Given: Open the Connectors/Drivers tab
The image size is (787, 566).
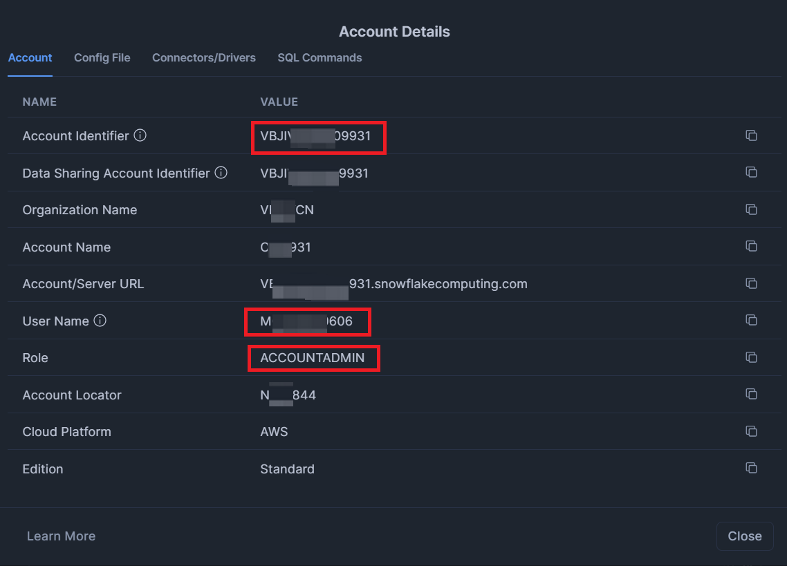Looking at the screenshot, I should pos(204,57).
